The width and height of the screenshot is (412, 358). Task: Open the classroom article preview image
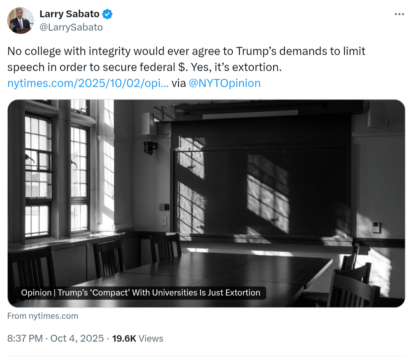pos(206,191)
